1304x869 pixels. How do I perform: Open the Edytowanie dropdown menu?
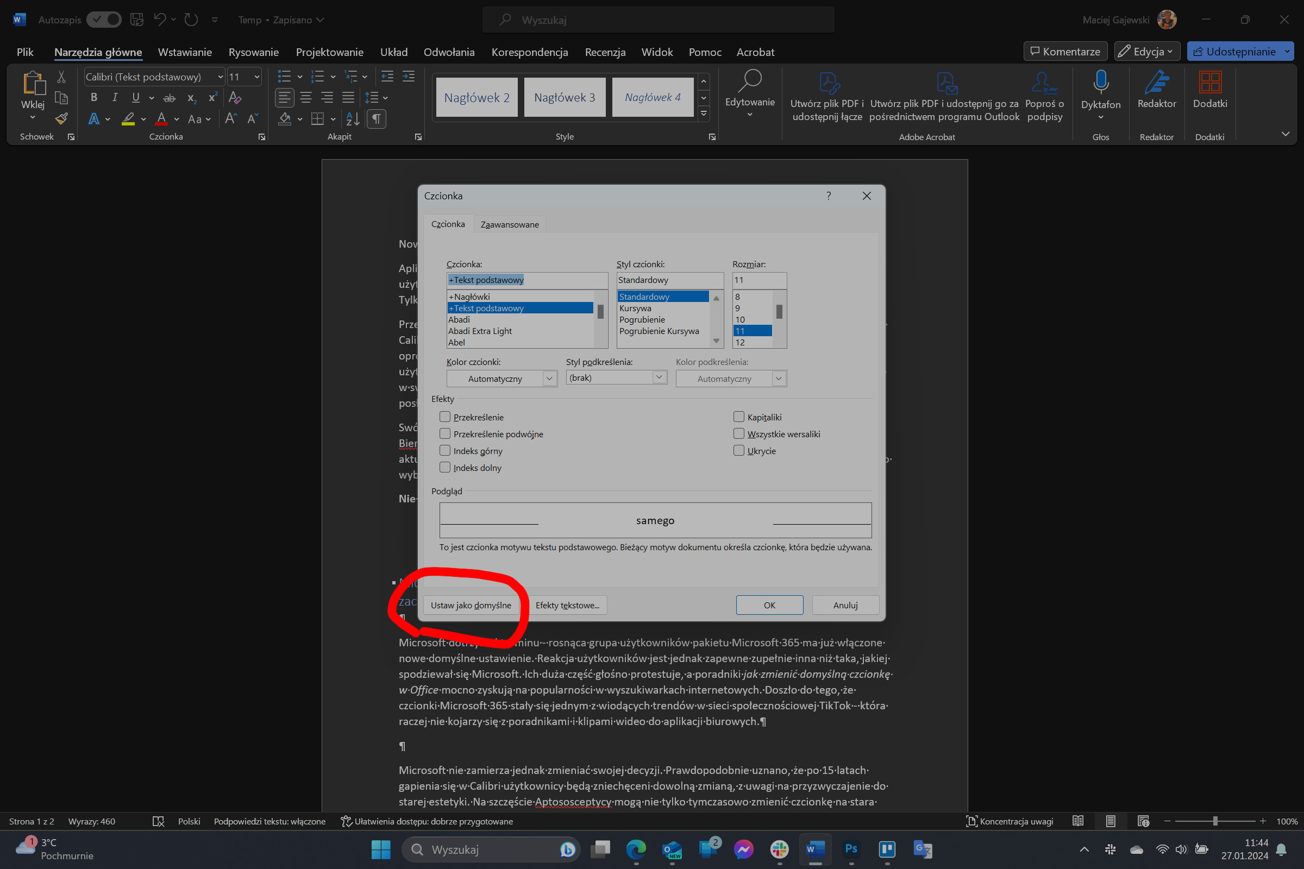point(750,94)
